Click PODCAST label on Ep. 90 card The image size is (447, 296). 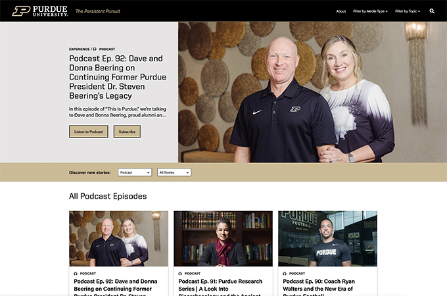[x=297, y=274]
